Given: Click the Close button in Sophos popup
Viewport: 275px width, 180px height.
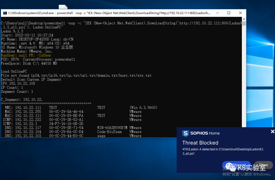Looking at the screenshot, I should [x=264, y=165].
